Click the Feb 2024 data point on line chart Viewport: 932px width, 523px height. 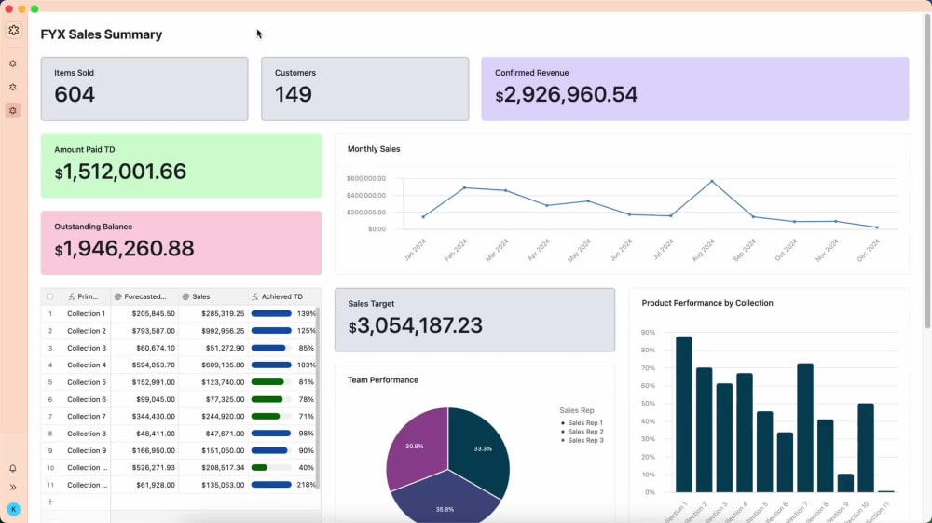point(464,187)
